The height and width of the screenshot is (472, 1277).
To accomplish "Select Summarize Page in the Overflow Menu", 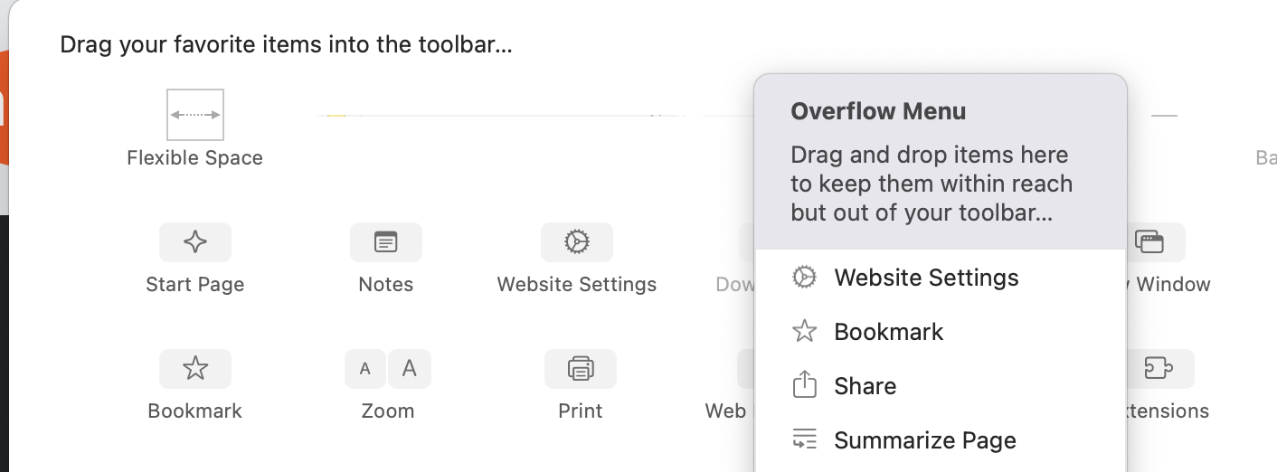I will coord(924,440).
